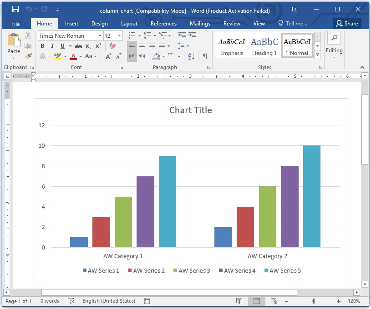Open the bullet list dropdown

click(x=138, y=35)
